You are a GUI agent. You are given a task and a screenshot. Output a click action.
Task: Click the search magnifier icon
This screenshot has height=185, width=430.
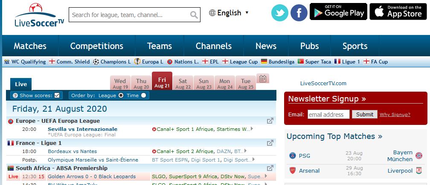194,15
